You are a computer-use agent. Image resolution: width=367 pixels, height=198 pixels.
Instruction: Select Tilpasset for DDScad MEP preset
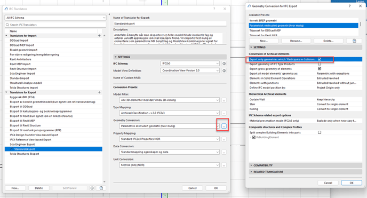coord(304,30)
